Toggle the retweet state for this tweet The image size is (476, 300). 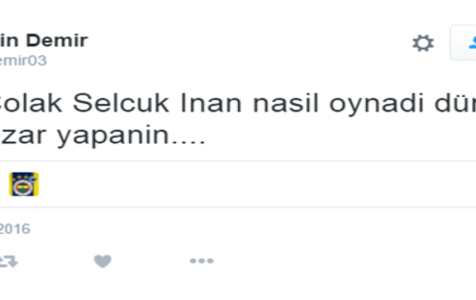click(x=9, y=261)
